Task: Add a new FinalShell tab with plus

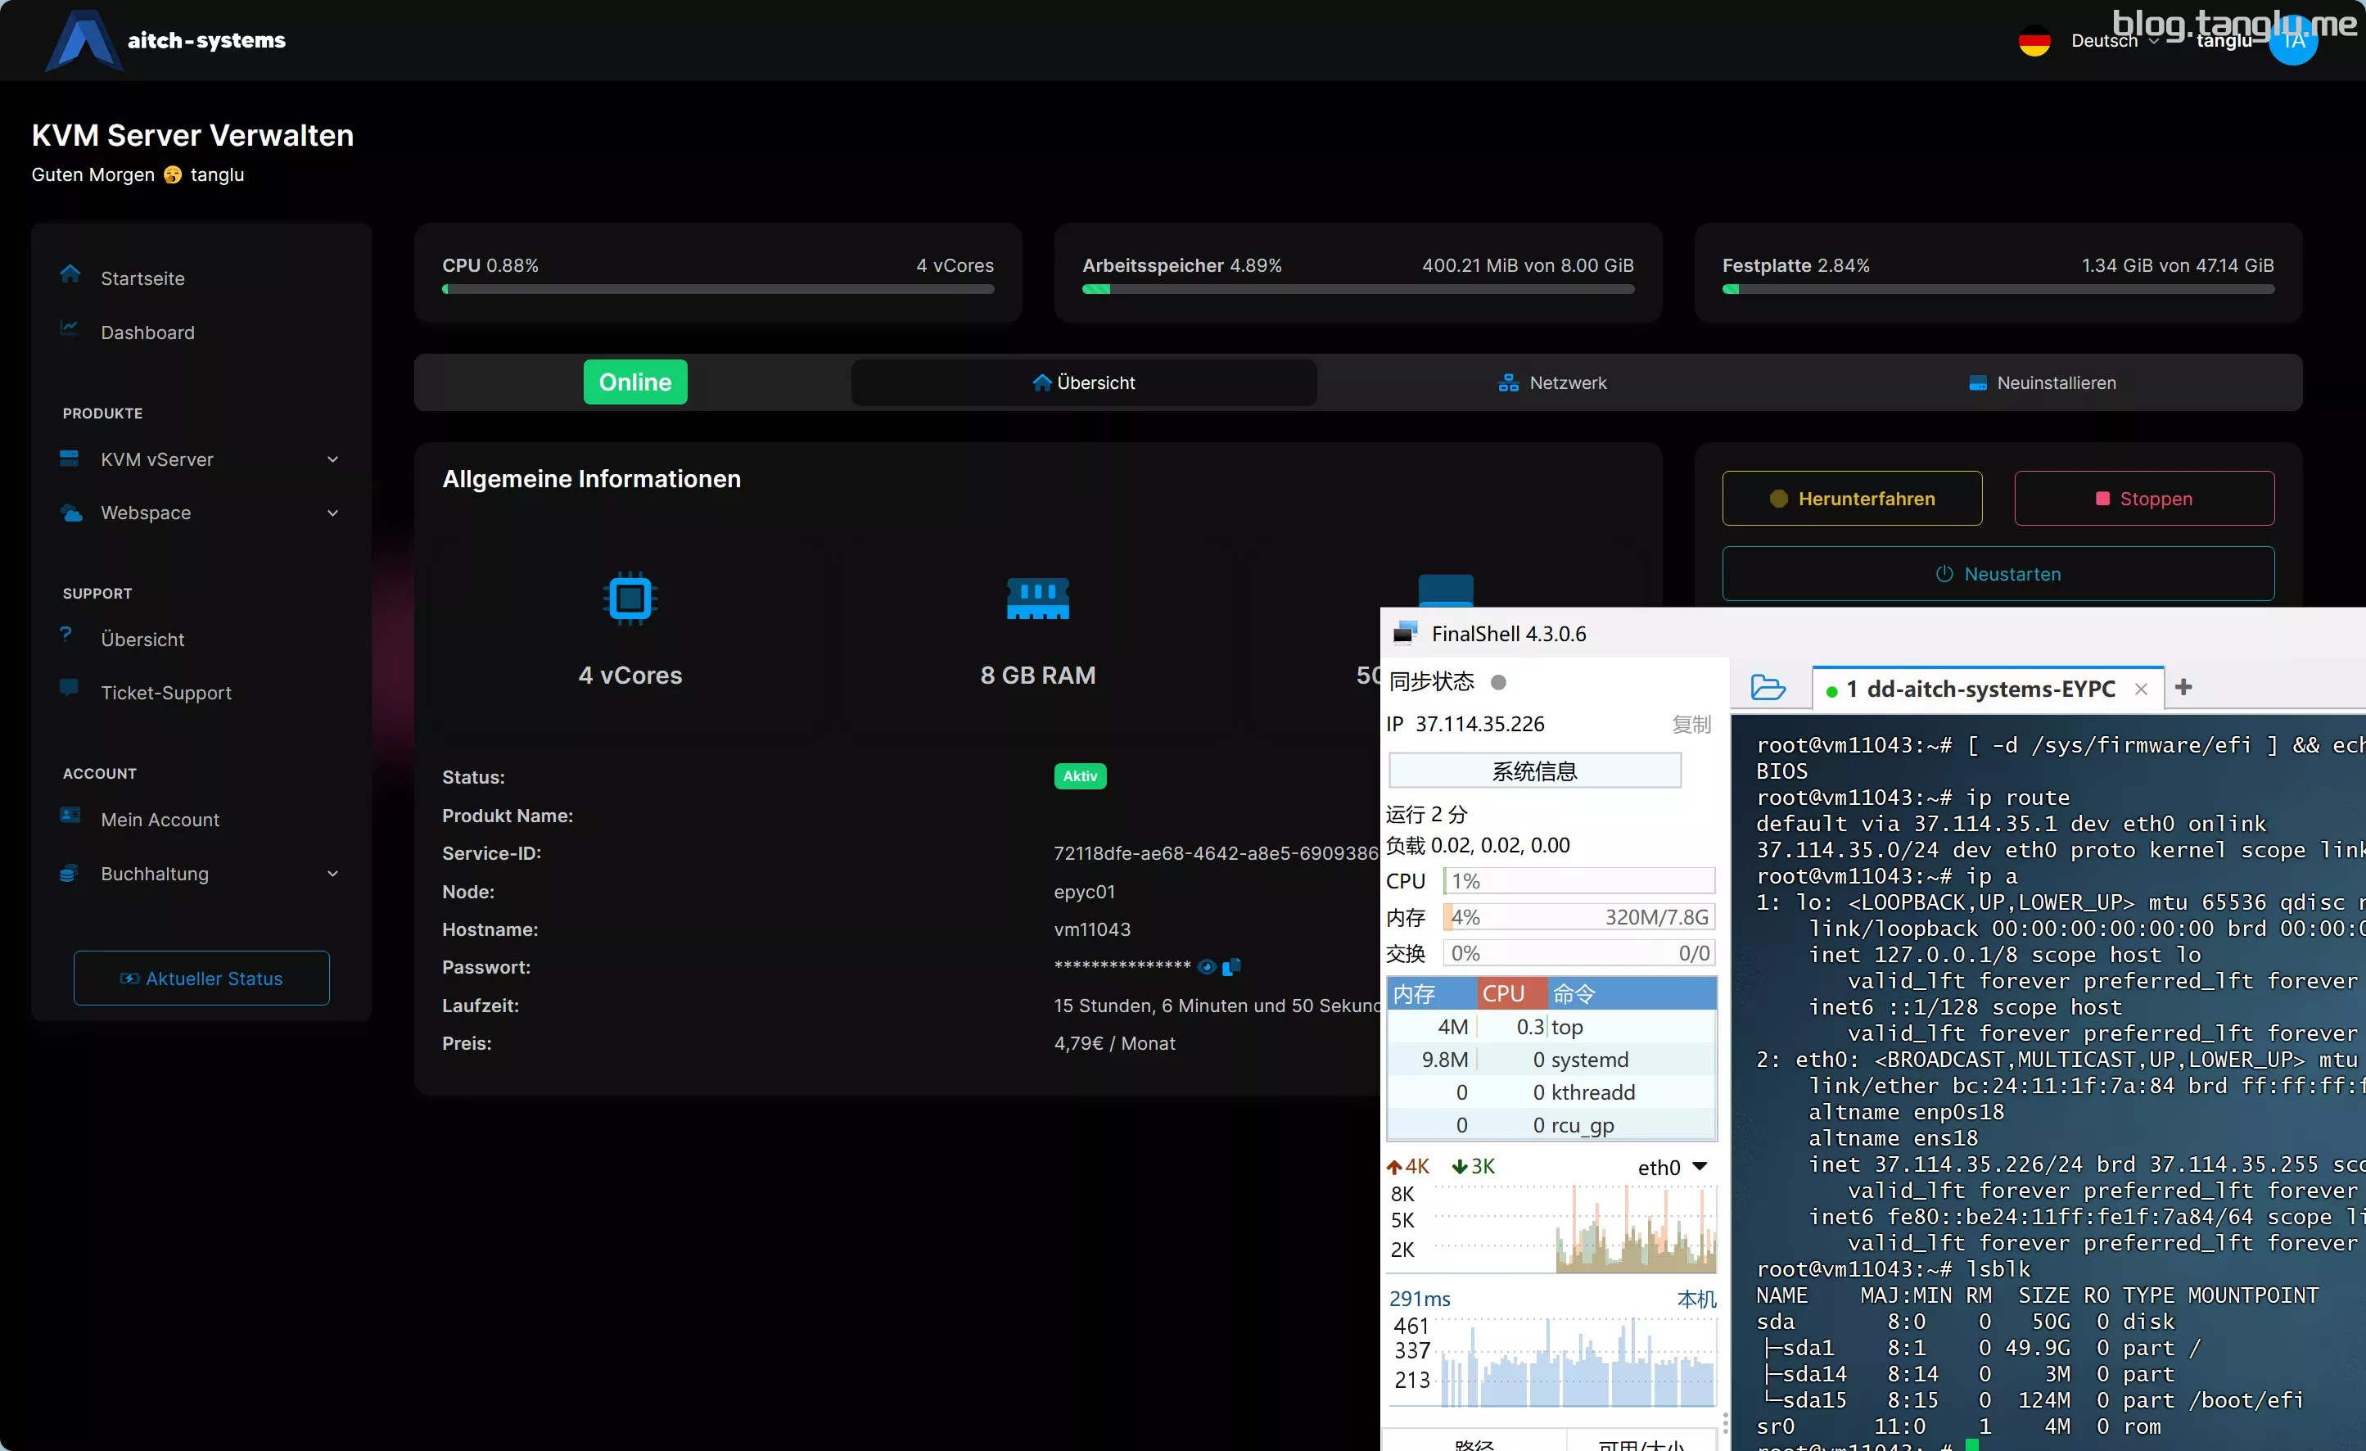Action: [2183, 687]
